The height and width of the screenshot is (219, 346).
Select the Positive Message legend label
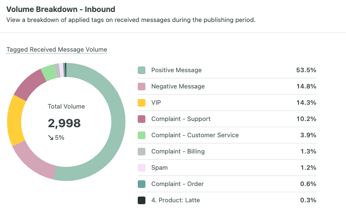pos(176,70)
